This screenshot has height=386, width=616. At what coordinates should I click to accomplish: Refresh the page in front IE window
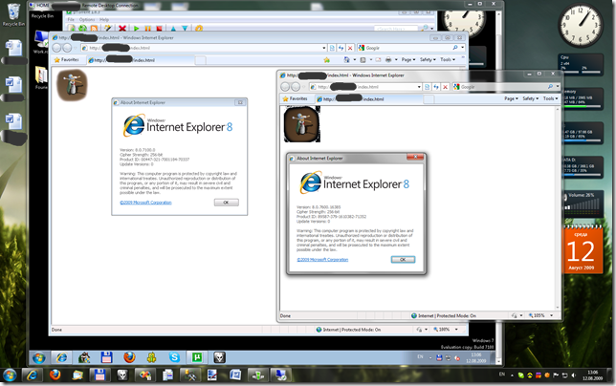coord(436,87)
